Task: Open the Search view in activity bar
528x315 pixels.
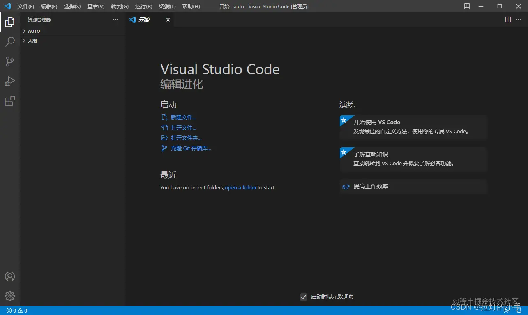Action: tap(10, 42)
